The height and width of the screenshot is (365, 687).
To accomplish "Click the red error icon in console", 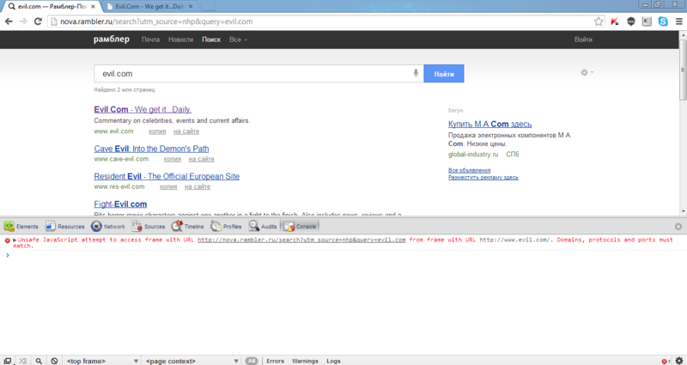I will (7, 240).
